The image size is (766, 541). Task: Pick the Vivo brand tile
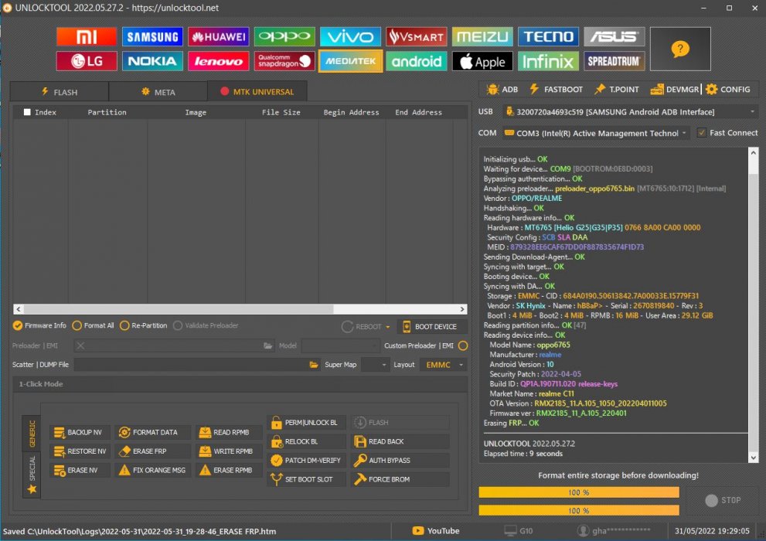pyautogui.click(x=350, y=36)
